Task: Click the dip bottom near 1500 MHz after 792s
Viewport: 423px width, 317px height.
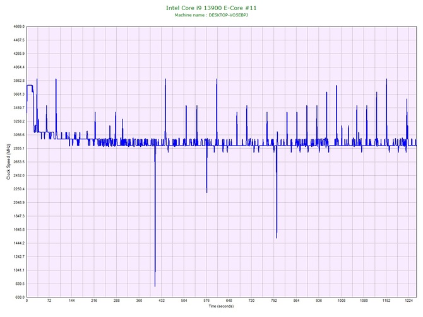Action: (x=277, y=237)
